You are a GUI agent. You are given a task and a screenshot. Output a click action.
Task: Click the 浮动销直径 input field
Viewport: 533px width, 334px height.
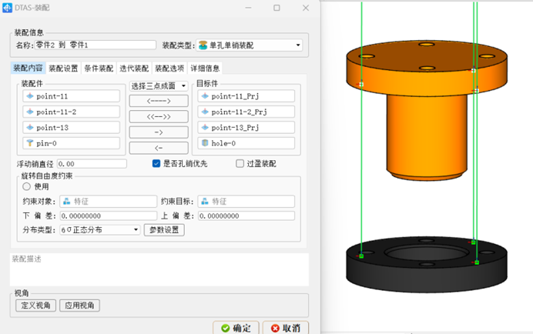[92, 164]
